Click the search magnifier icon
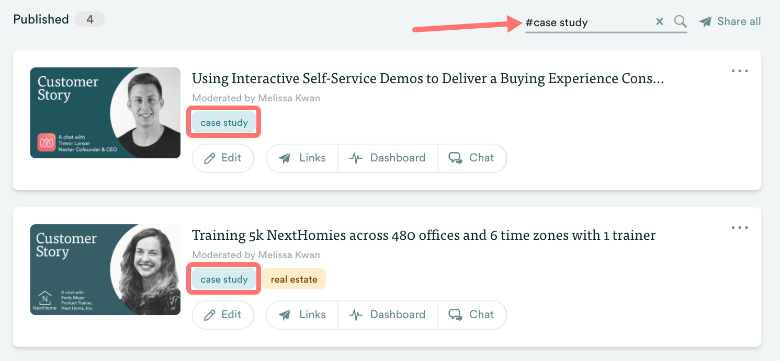The height and width of the screenshot is (361, 780). [x=680, y=21]
